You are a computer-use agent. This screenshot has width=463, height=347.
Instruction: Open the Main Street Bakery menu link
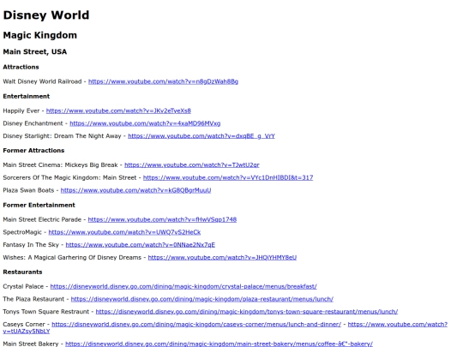pos(219,344)
